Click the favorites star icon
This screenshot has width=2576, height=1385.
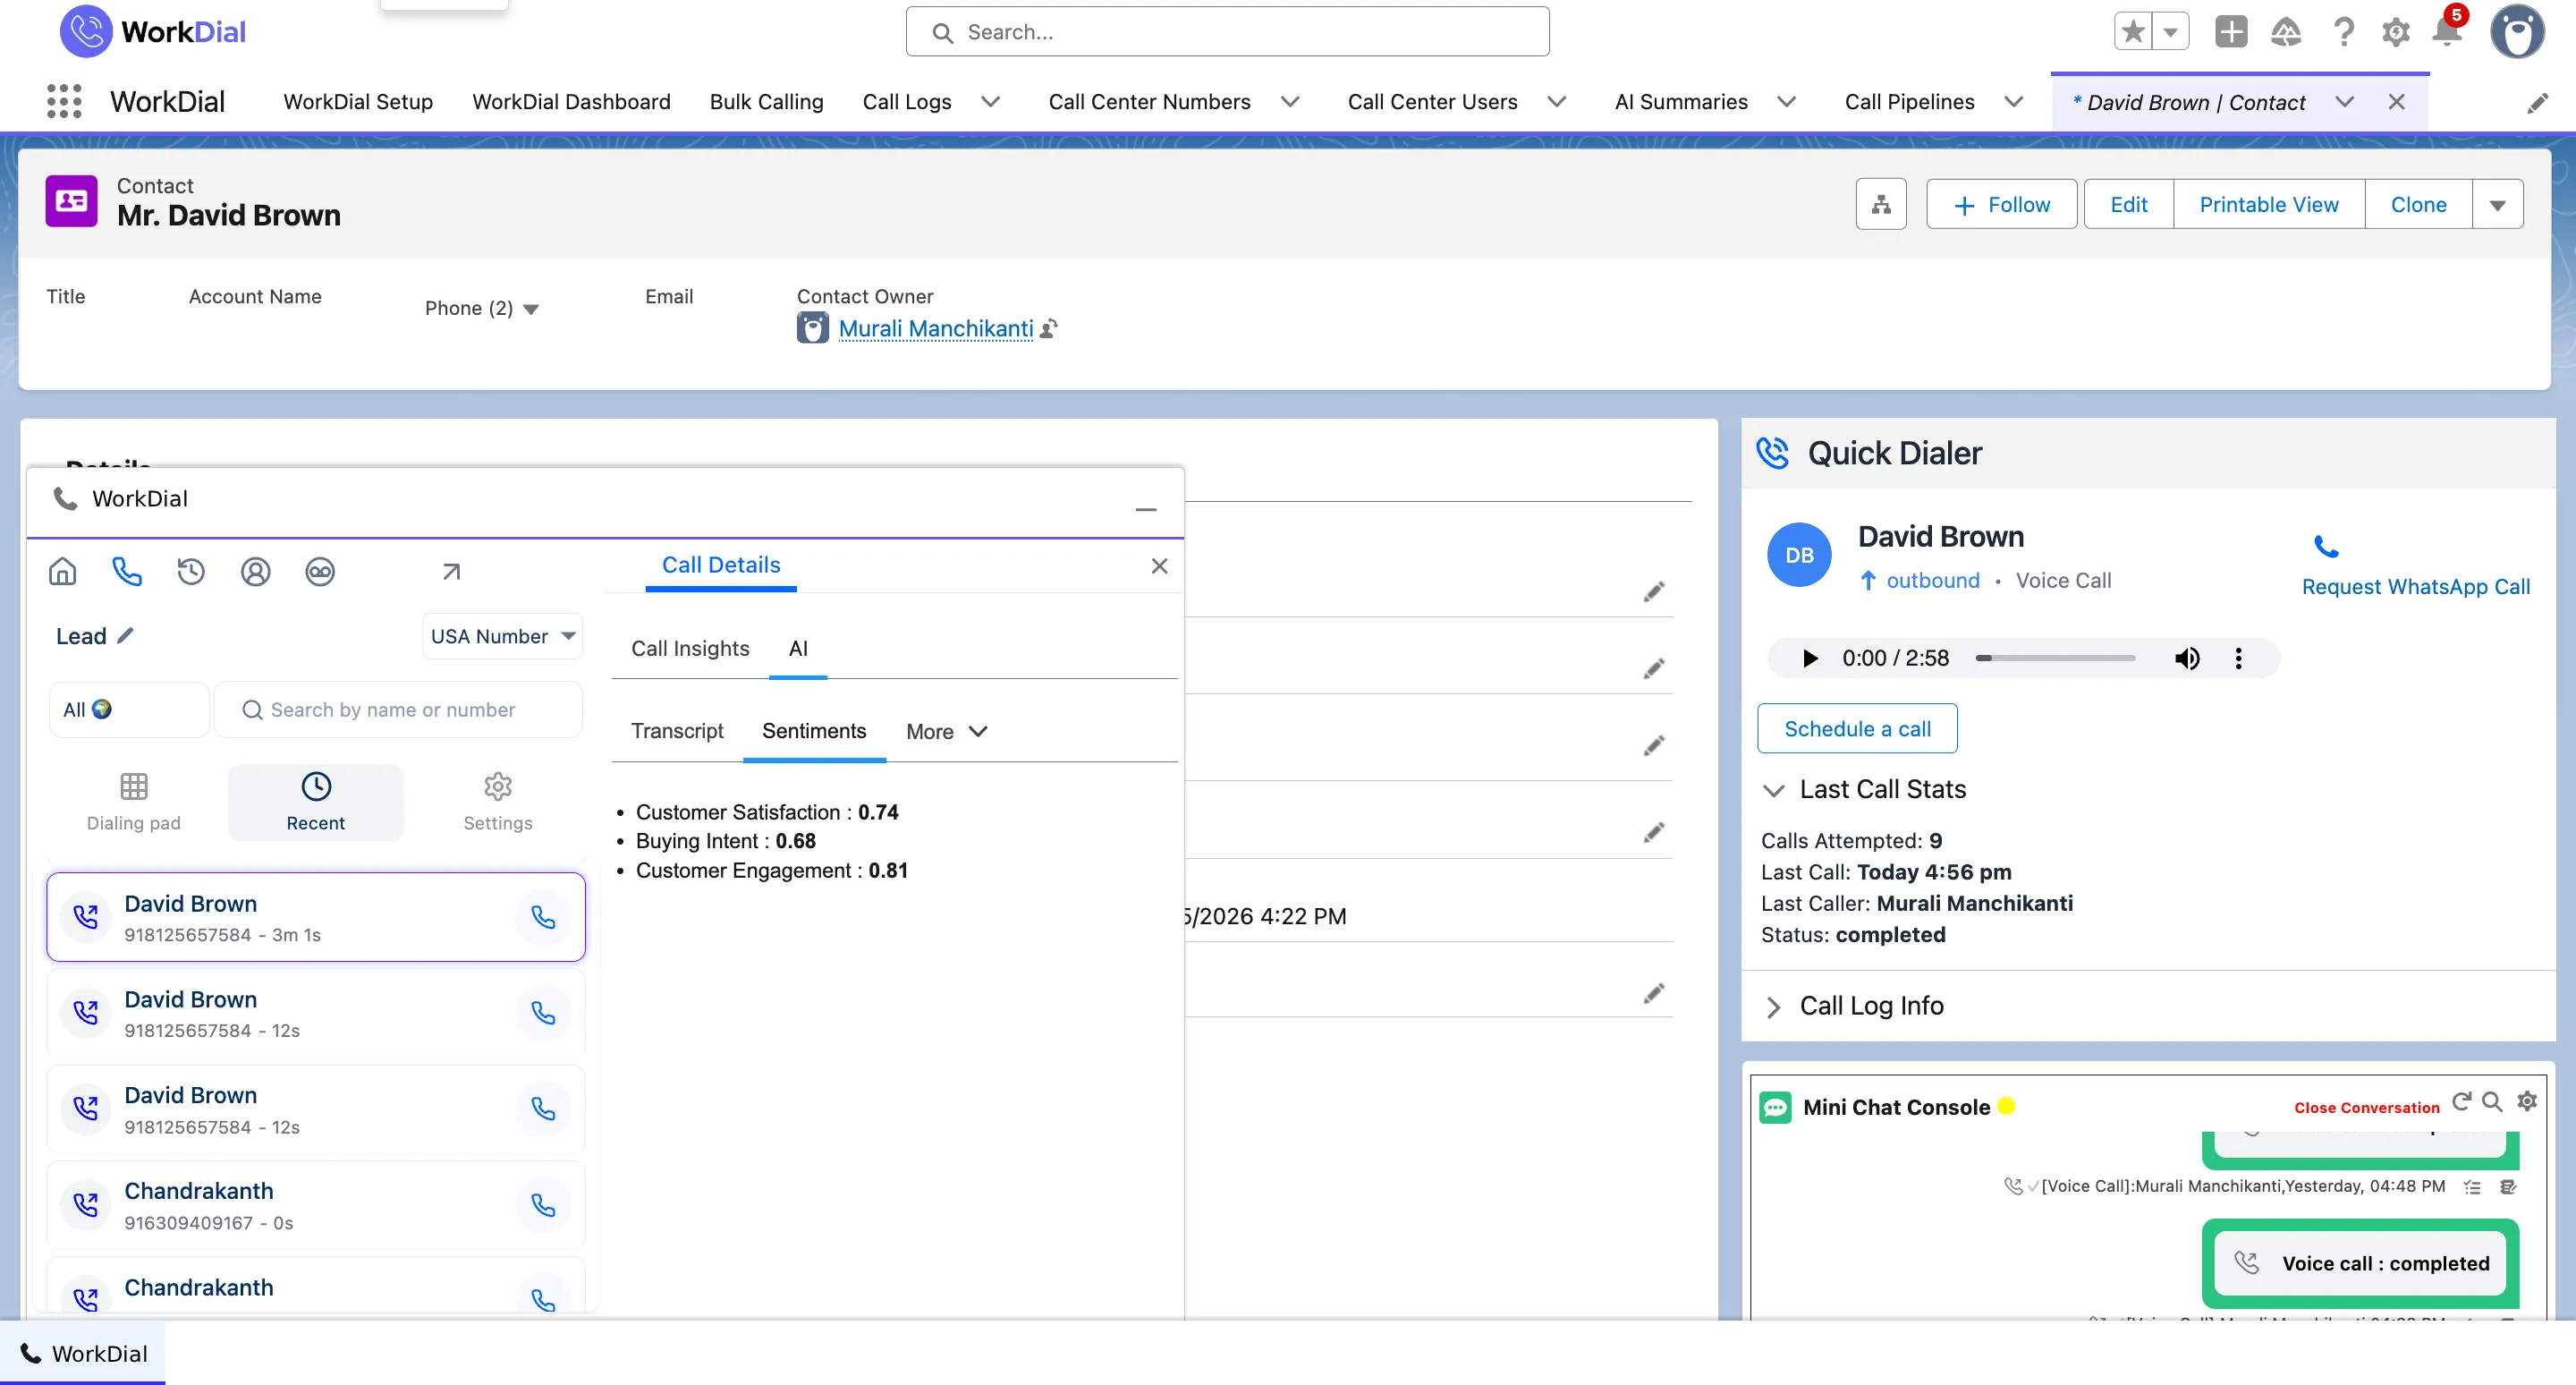(2133, 32)
